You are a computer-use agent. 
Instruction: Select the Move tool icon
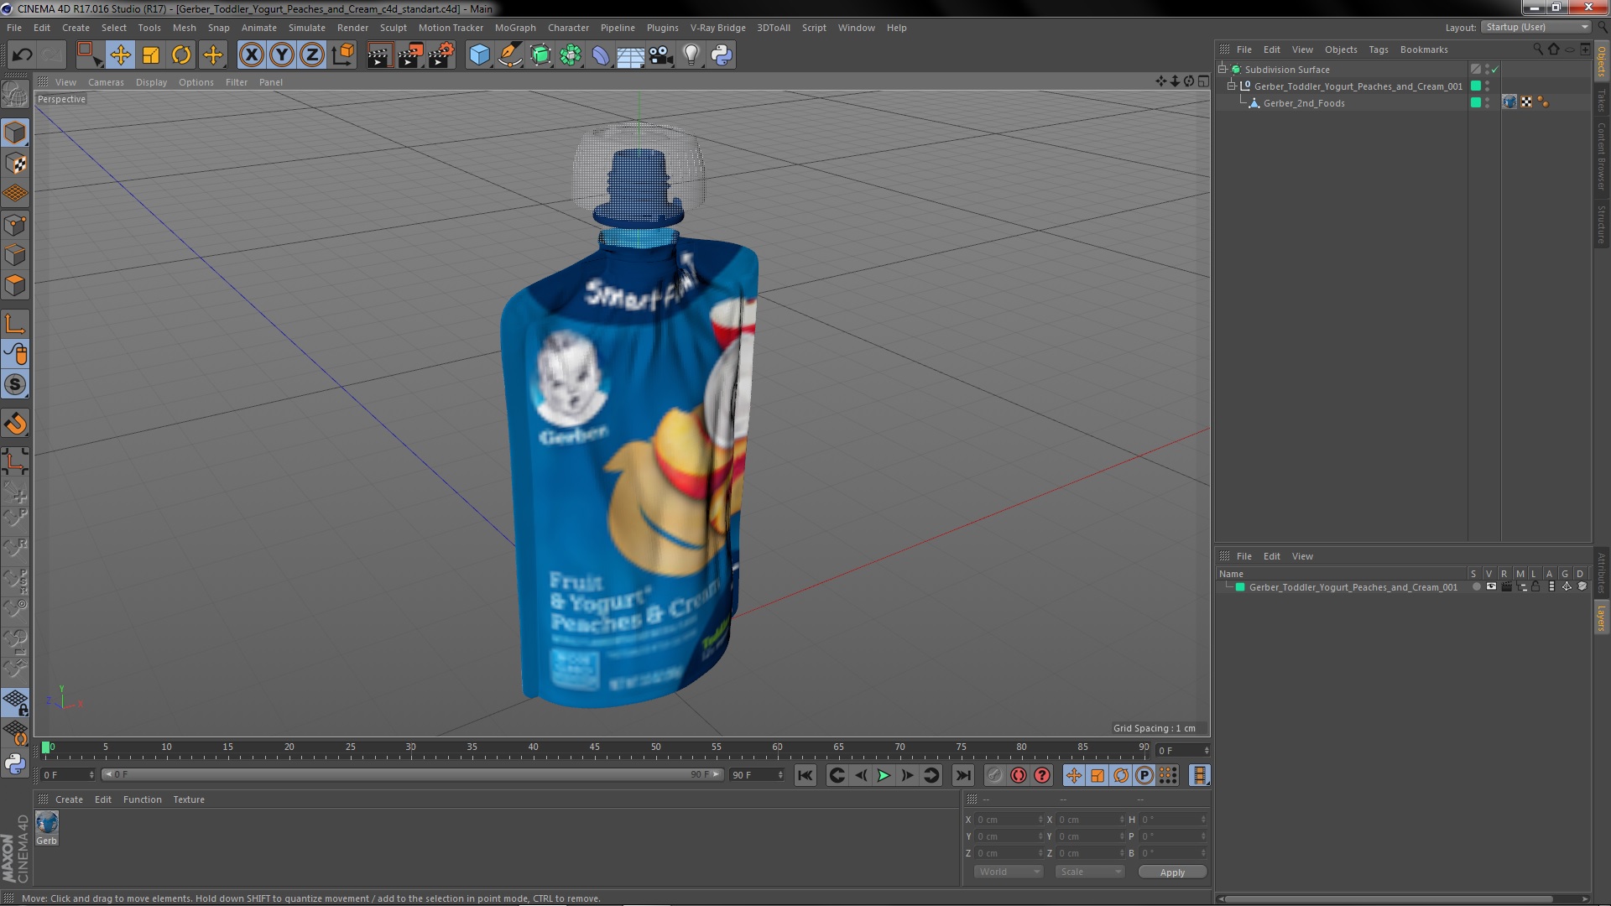click(x=120, y=55)
